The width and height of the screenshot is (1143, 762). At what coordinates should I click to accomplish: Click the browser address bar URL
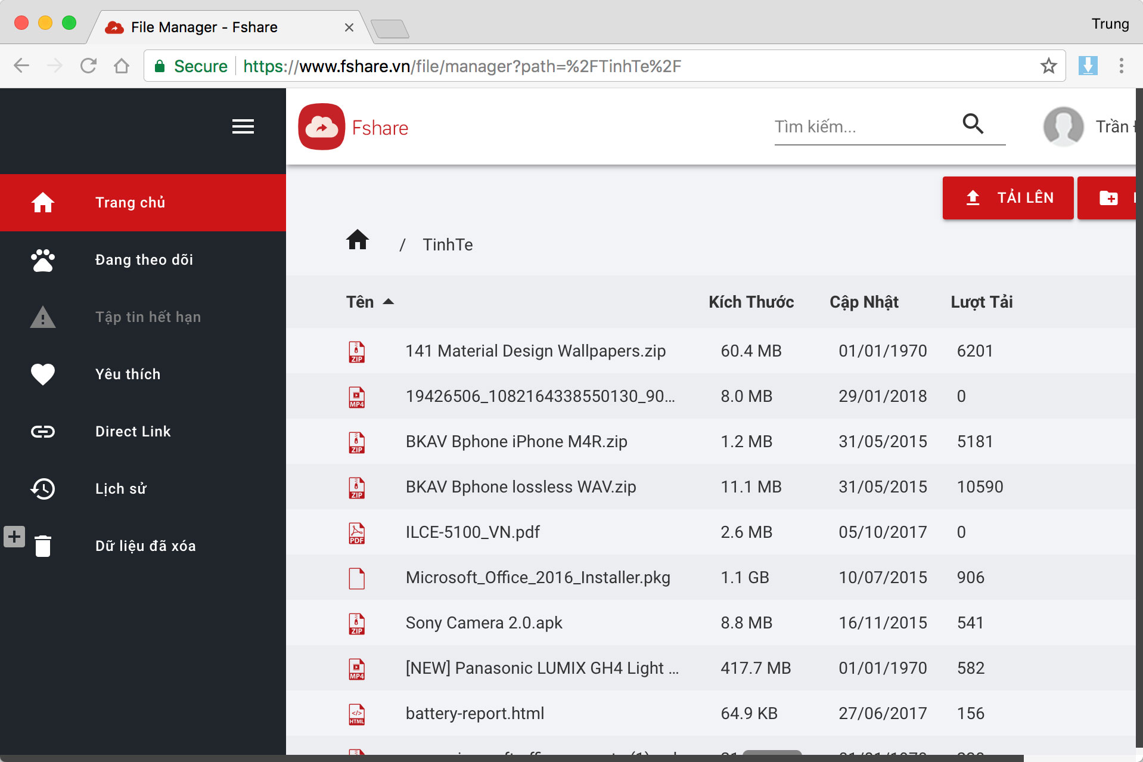(462, 66)
